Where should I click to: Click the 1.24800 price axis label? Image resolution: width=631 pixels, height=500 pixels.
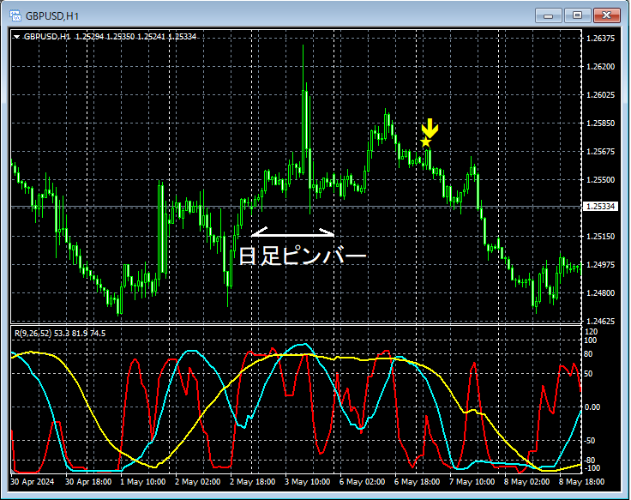[600, 293]
